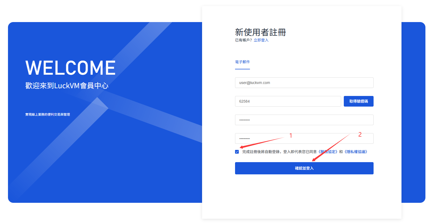Open the 《服務協定》 link
431x223 pixels.
pyautogui.click(x=328, y=152)
